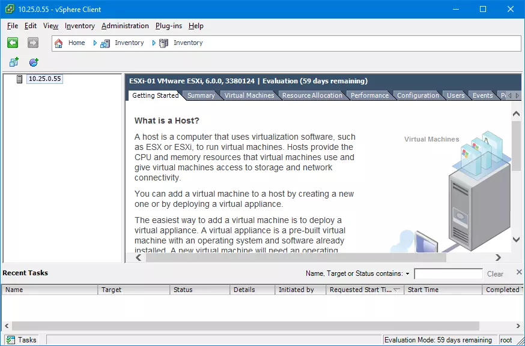Click the Tasks checklist icon in status bar
This screenshot has height=346, width=525.
point(11,340)
